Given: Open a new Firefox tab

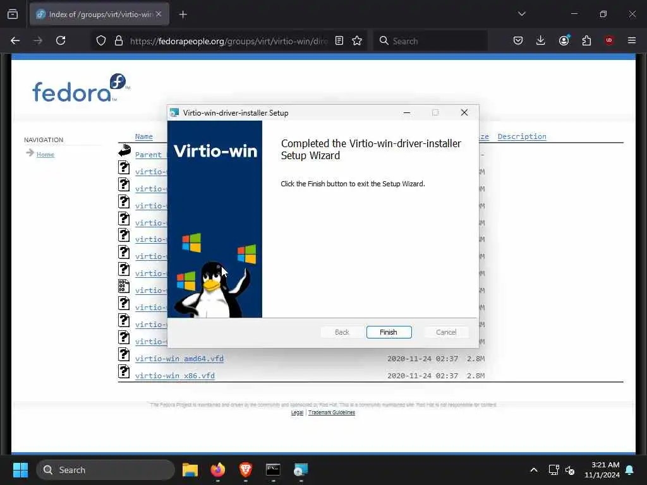Looking at the screenshot, I should tap(183, 15).
